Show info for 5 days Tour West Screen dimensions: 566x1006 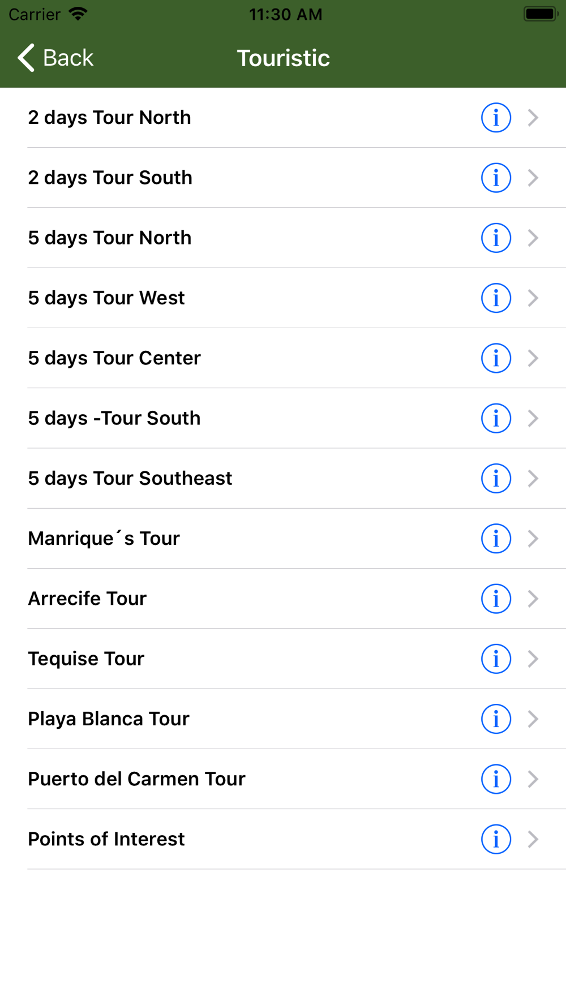click(496, 298)
